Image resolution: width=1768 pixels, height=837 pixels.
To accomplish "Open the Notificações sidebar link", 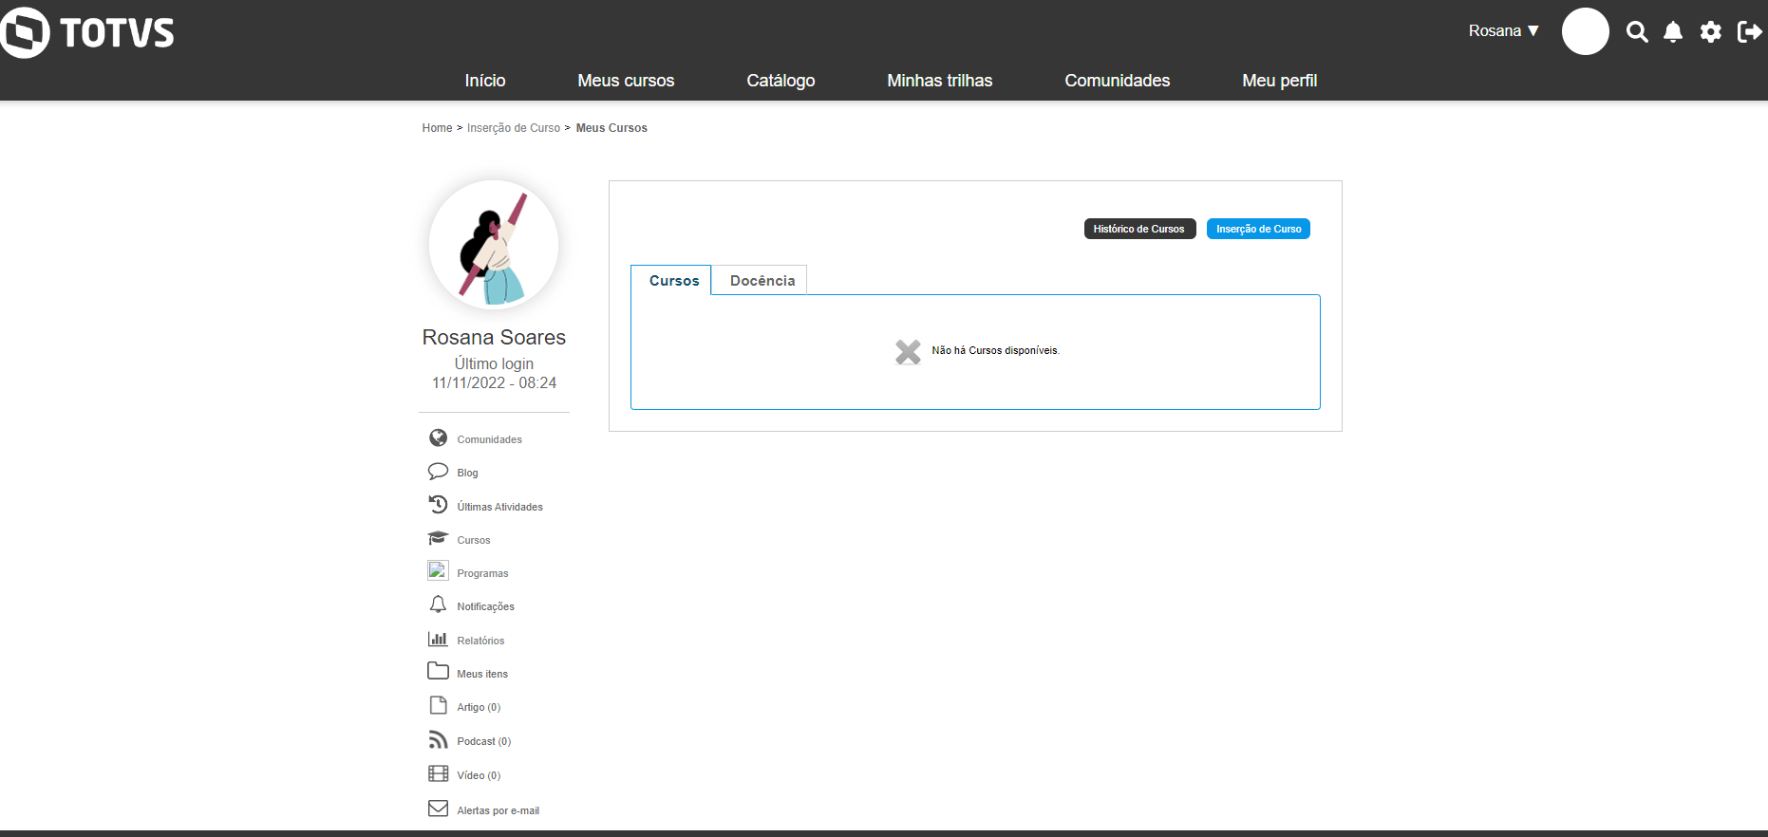I will pyautogui.click(x=485, y=606).
